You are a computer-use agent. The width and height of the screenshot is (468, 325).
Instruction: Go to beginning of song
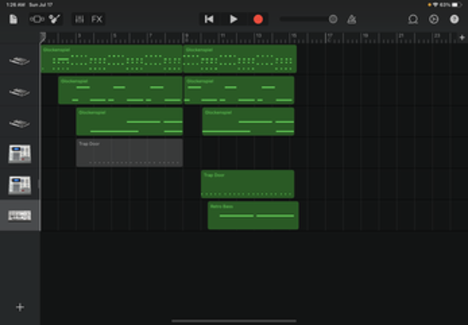point(209,20)
